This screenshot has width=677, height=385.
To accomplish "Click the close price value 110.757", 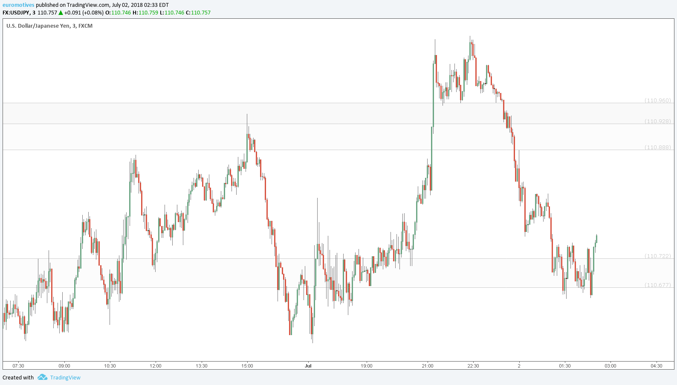I will (x=201, y=13).
